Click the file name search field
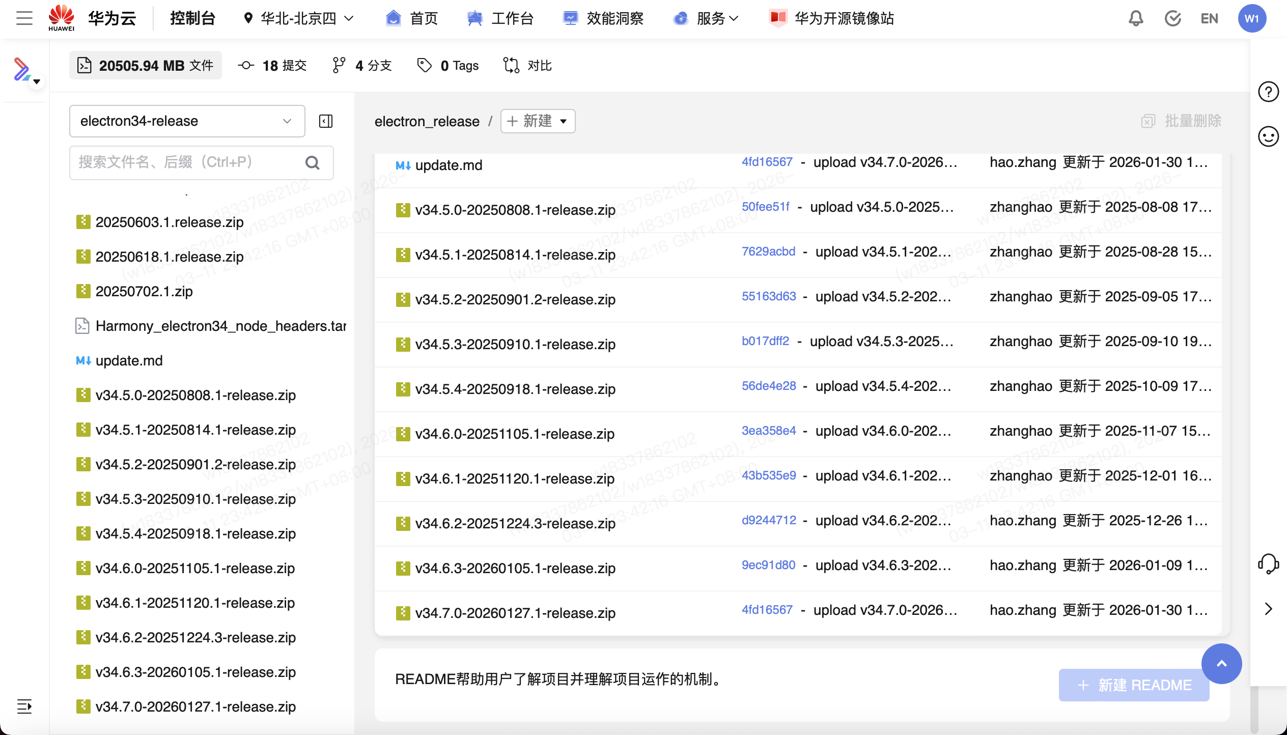Image resolution: width=1287 pixels, height=735 pixels. pos(188,163)
